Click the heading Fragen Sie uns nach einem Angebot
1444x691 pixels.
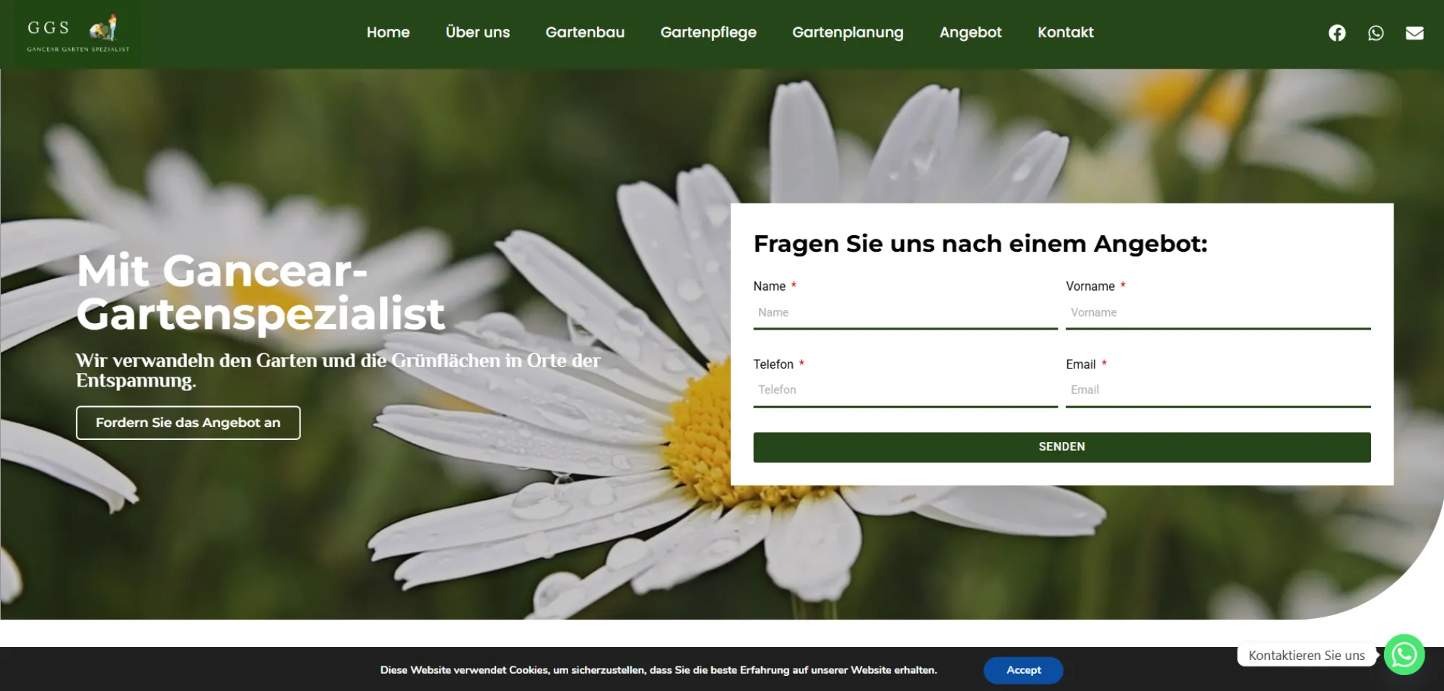click(980, 244)
